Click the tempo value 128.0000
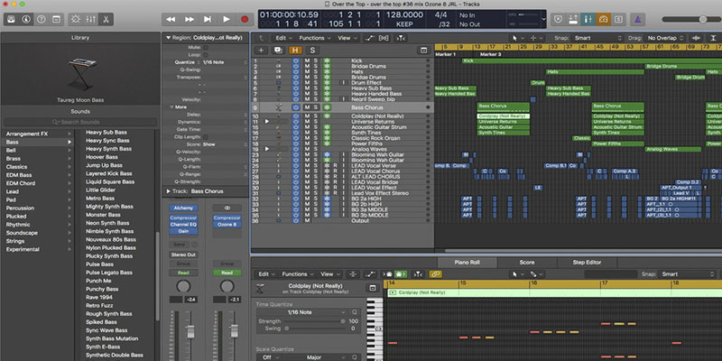722x361 pixels. [404, 14]
